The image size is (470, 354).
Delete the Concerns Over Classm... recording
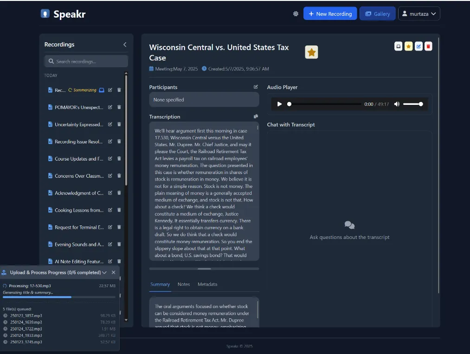point(119,176)
